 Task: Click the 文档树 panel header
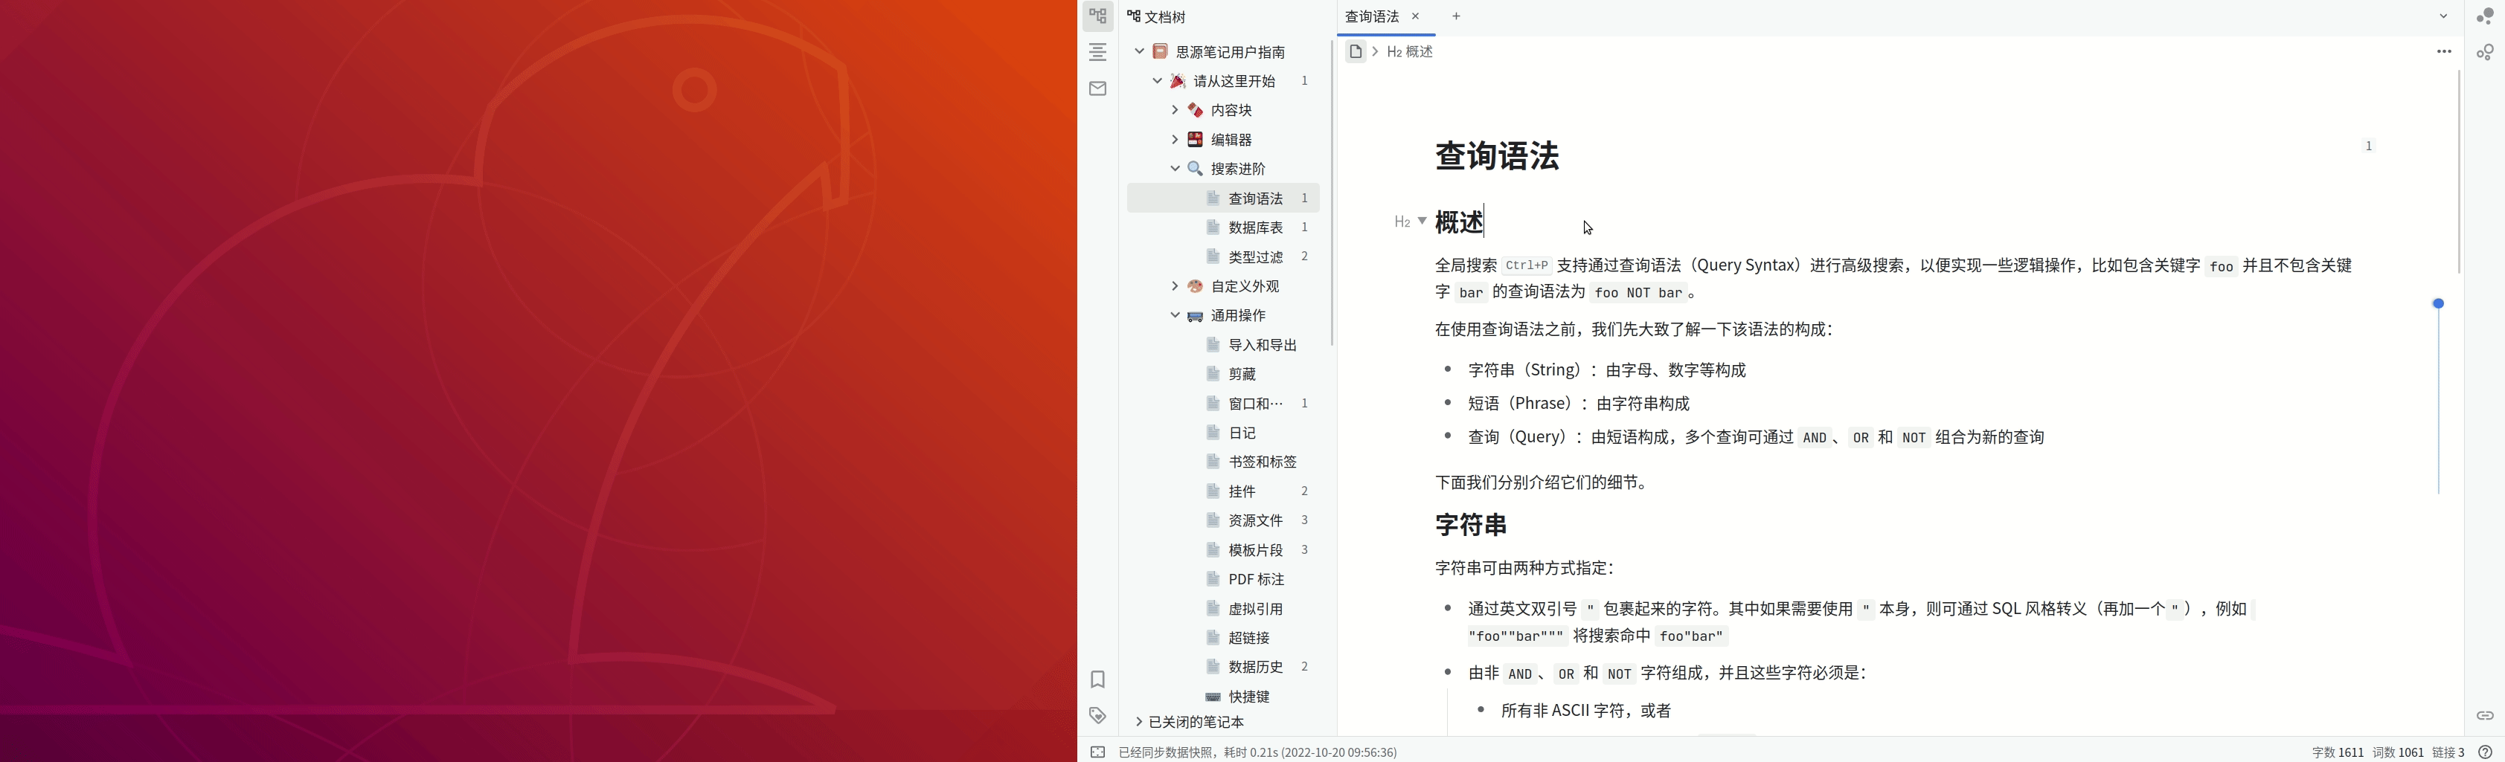click(x=1156, y=16)
